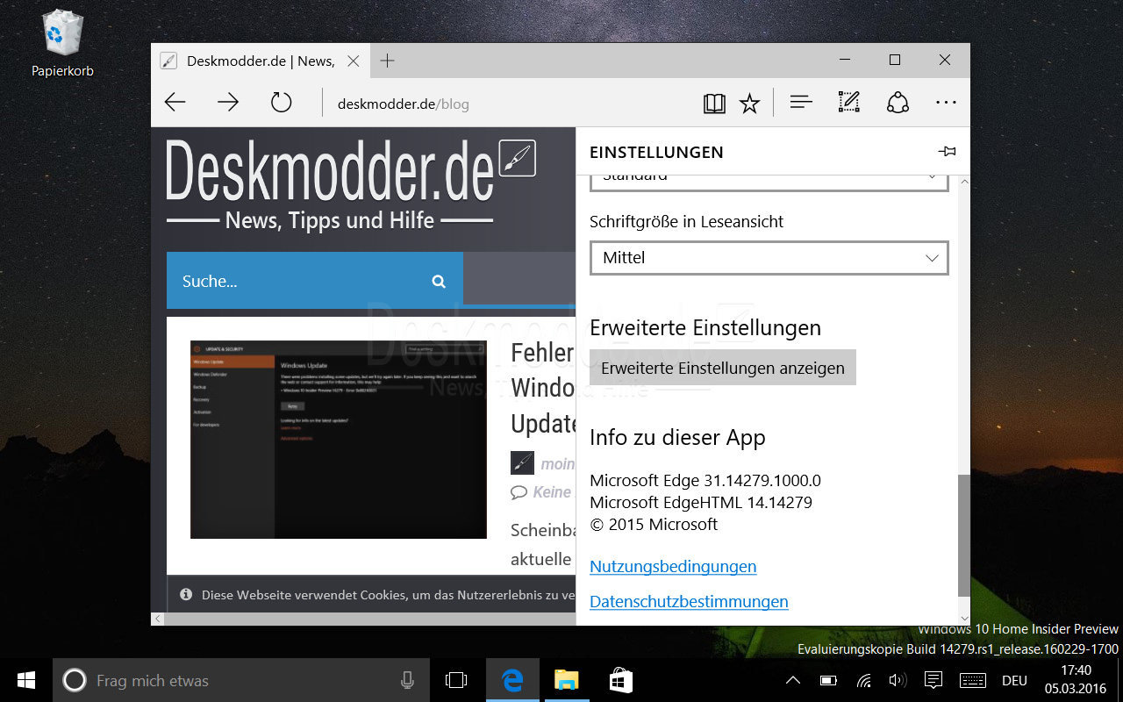This screenshot has width=1123, height=702.
Task: Click the info icon in cookie banner
Action: pos(186,594)
